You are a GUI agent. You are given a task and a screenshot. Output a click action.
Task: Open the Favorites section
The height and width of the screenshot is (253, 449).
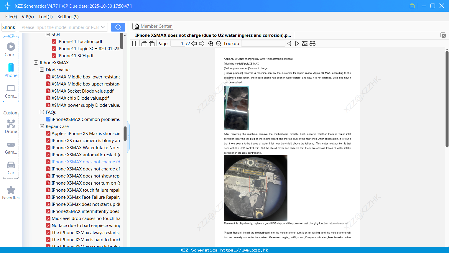[11, 193]
